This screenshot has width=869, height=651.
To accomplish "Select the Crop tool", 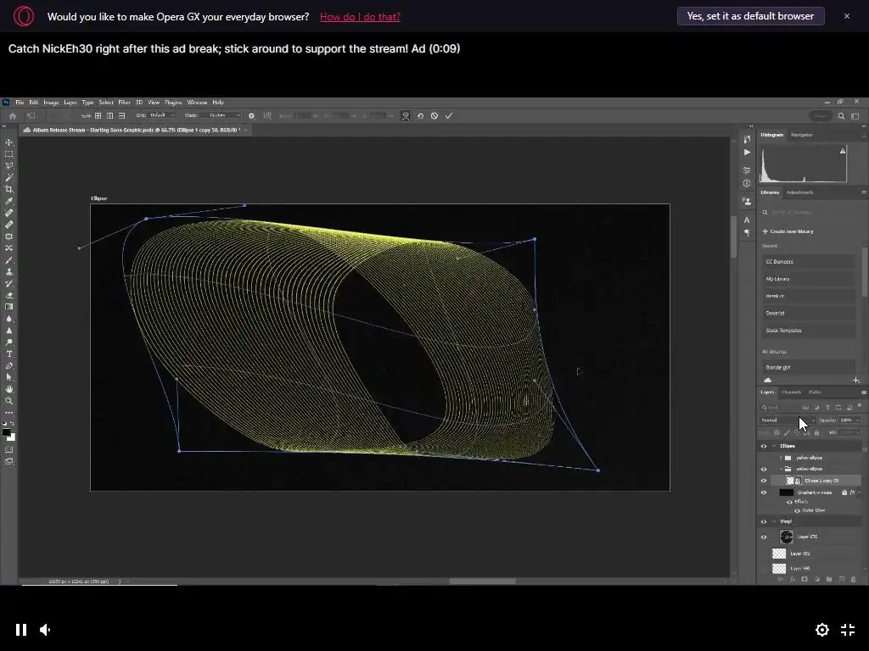I will (8, 189).
